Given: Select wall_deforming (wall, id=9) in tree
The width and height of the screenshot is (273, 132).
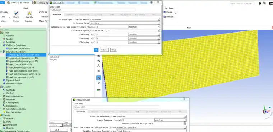Looking at the screenshot, I should pos(22,68).
